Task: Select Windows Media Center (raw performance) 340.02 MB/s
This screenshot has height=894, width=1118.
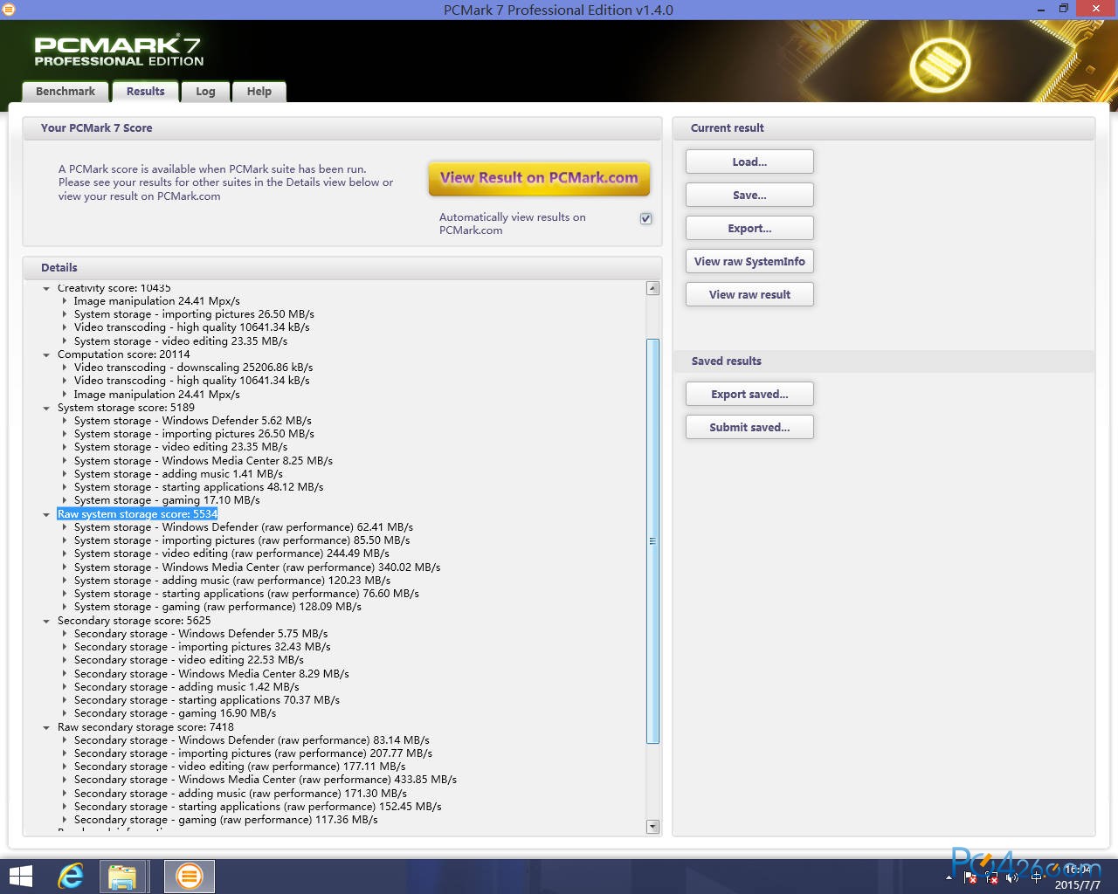Action: pyautogui.click(x=257, y=567)
